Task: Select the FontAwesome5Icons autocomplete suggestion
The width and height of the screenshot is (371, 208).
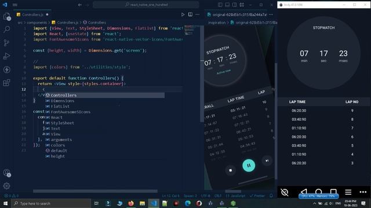Action: tap(105, 112)
